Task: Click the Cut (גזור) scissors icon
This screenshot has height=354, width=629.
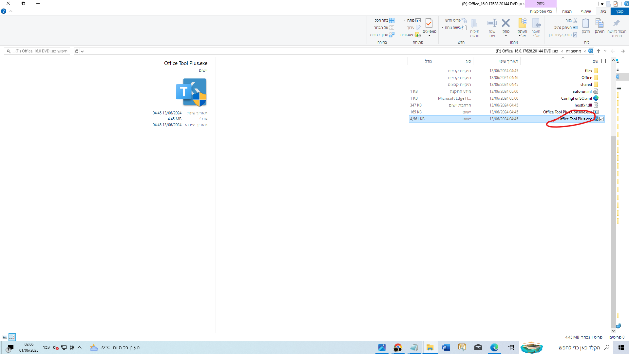Action: (575, 20)
